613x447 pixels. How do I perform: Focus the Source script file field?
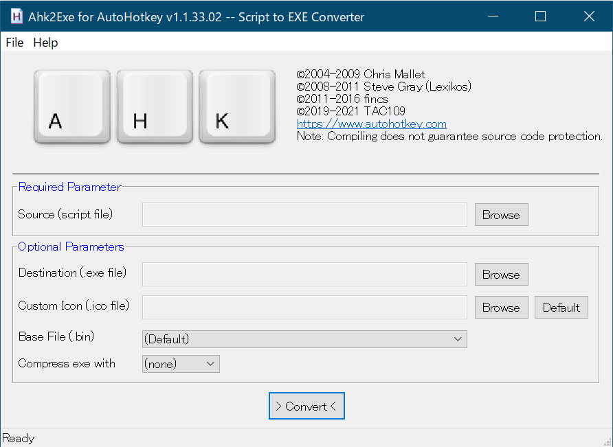point(304,214)
